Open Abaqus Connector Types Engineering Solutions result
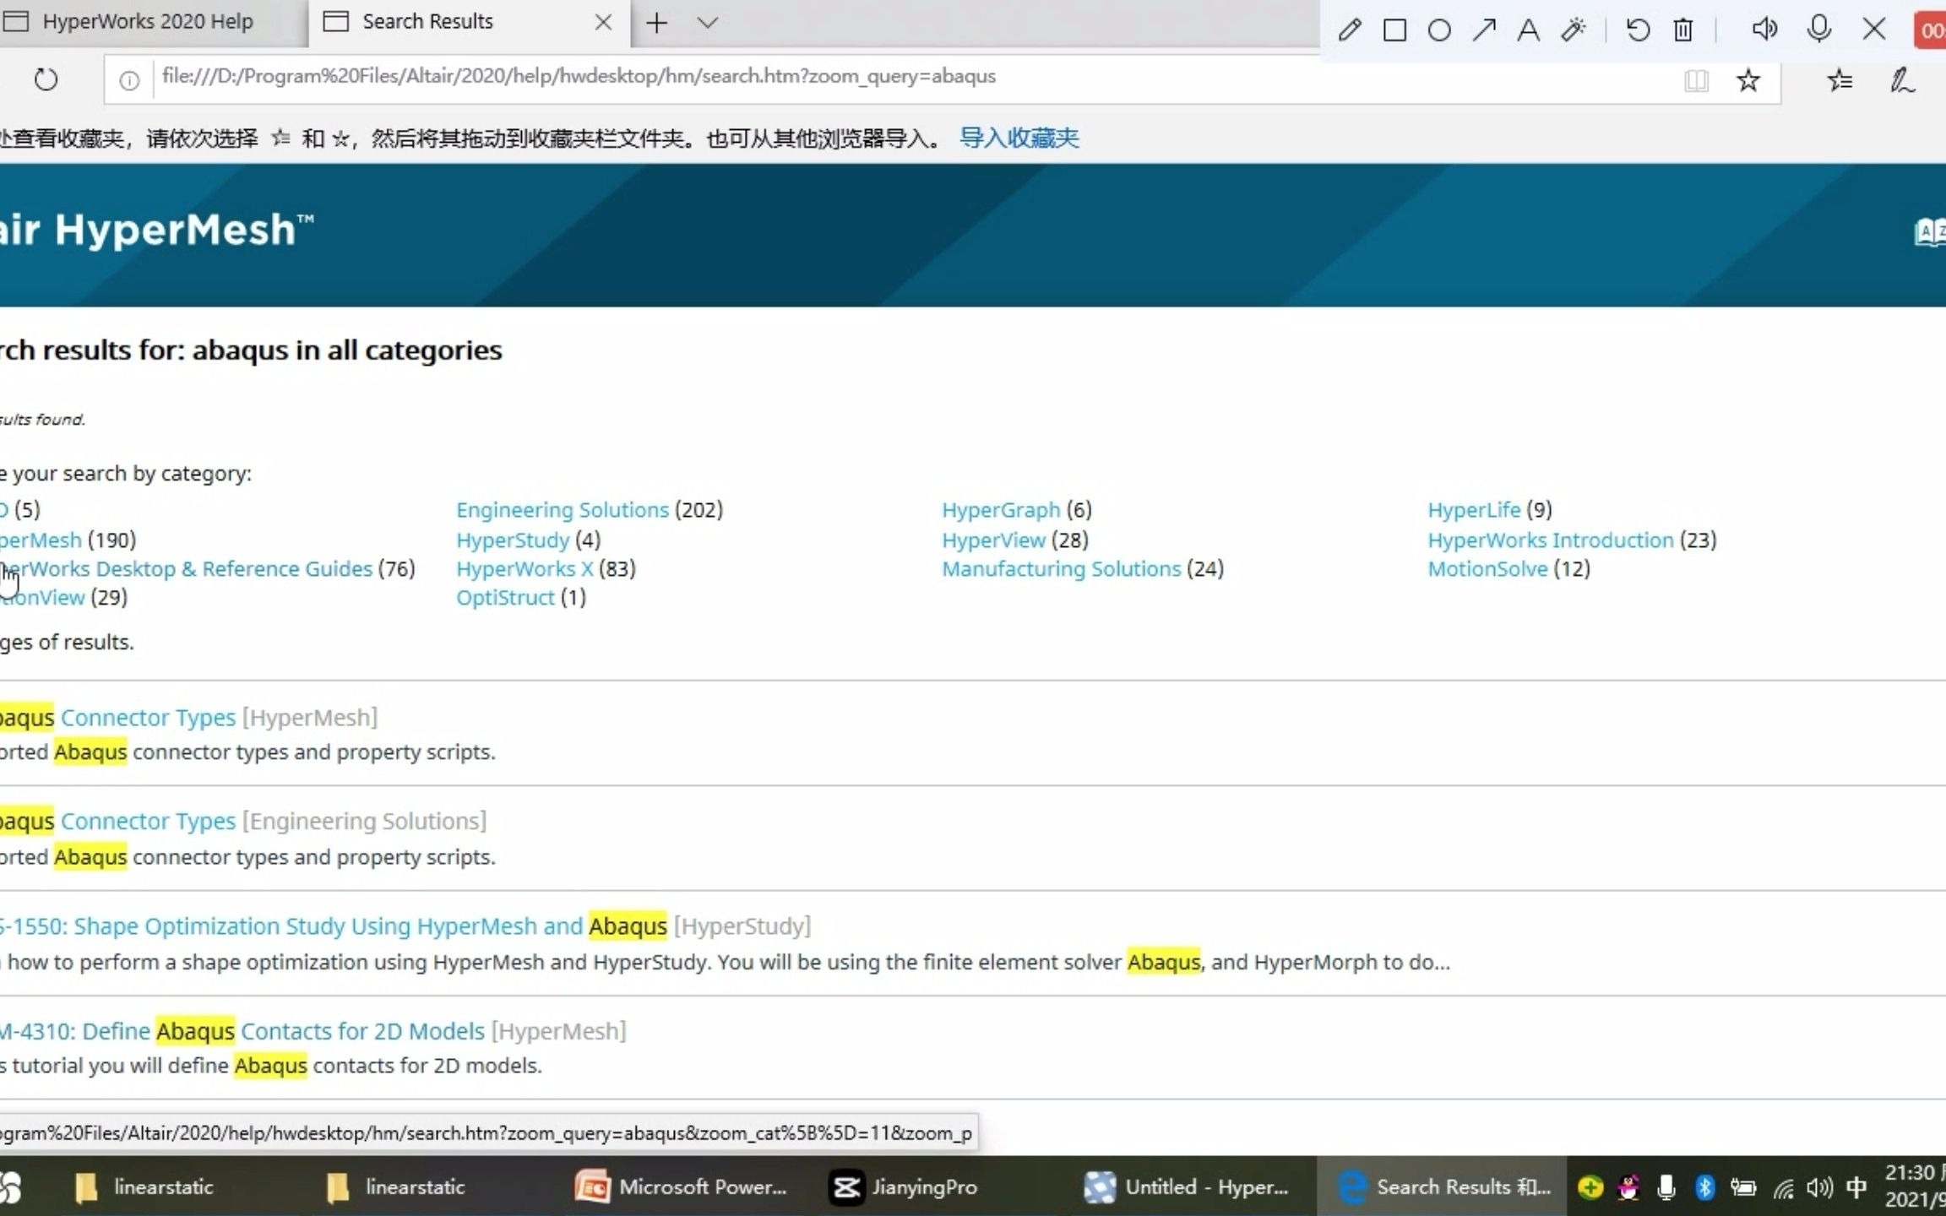Image resolution: width=1946 pixels, height=1216 pixels. (x=117, y=821)
